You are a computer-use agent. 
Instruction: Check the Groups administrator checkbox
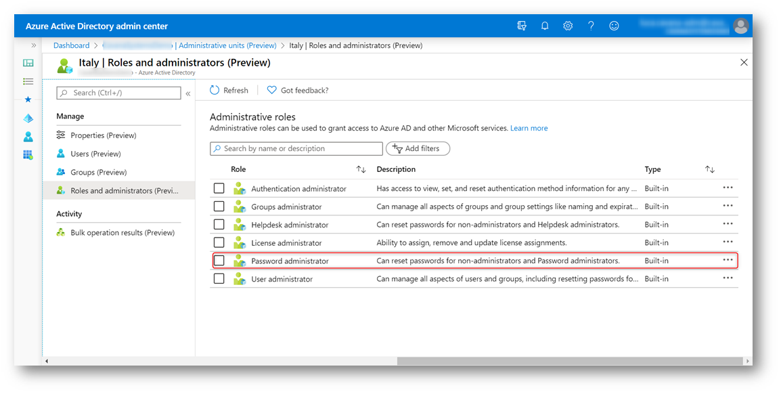click(x=219, y=206)
